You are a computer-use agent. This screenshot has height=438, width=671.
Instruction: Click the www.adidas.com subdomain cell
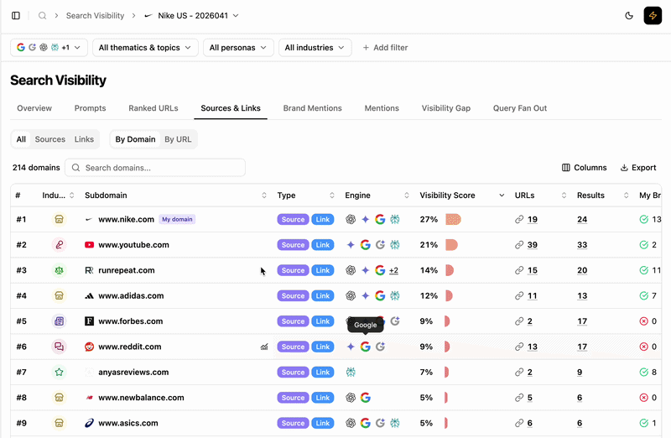click(131, 296)
